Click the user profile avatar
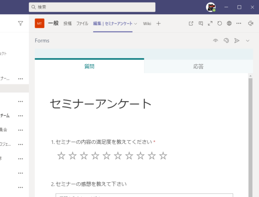The image size is (259, 197). pyautogui.click(x=211, y=7)
